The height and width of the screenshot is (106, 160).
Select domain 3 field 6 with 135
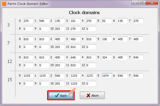tap(123, 21)
